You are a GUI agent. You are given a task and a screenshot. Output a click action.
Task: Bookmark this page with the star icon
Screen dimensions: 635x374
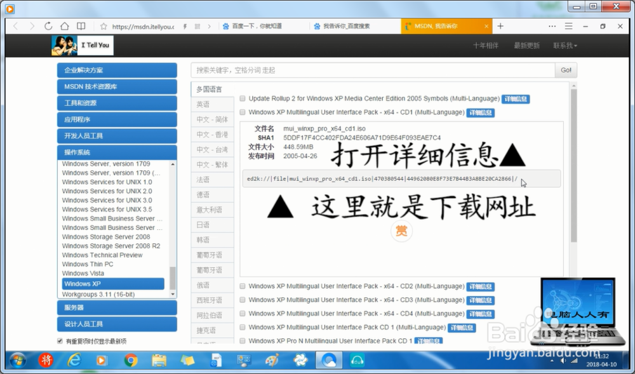(104, 26)
